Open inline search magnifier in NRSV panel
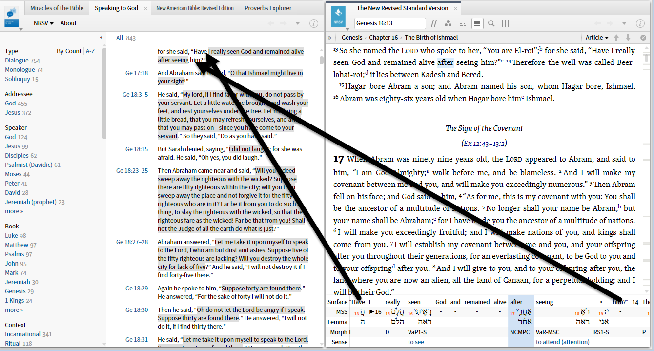Image resolution: width=654 pixels, height=351 pixels. [x=491, y=23]
